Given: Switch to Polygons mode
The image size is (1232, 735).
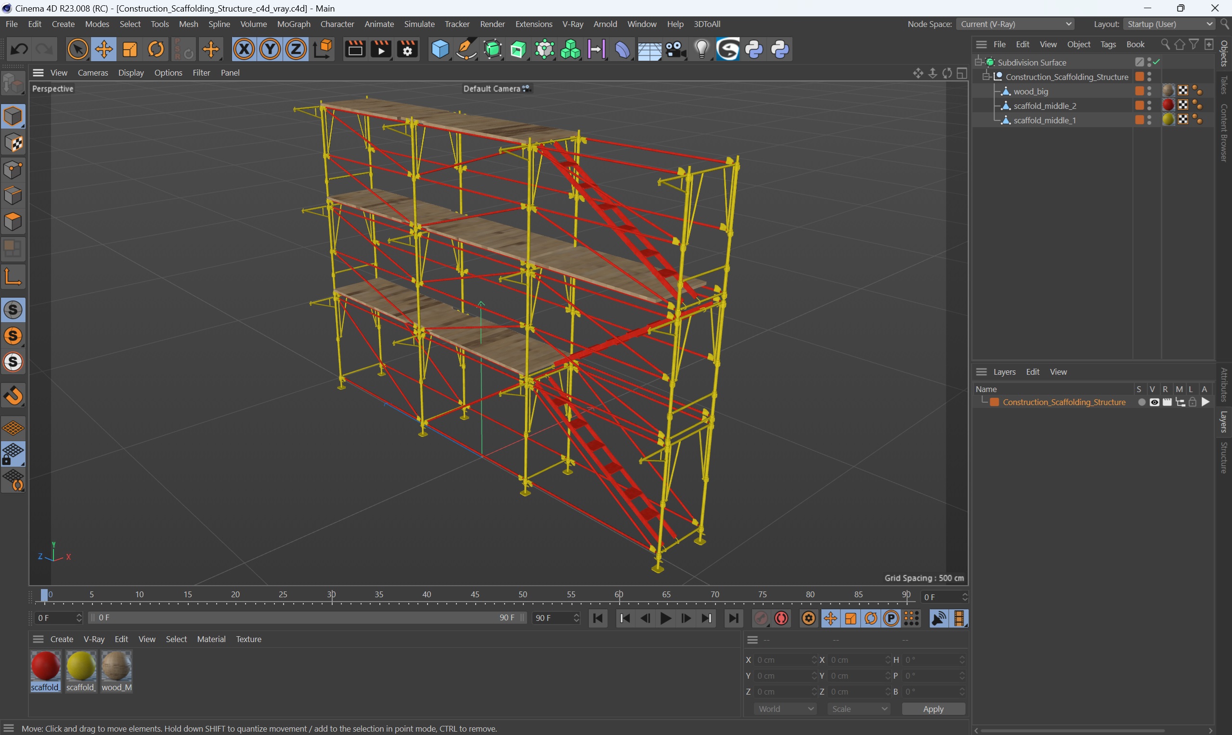Looking at the screenshot, I should coord(13,222).
